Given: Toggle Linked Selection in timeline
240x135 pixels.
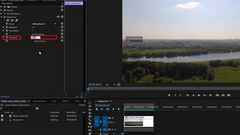Looking at the screenshot, I should point(108,109).
